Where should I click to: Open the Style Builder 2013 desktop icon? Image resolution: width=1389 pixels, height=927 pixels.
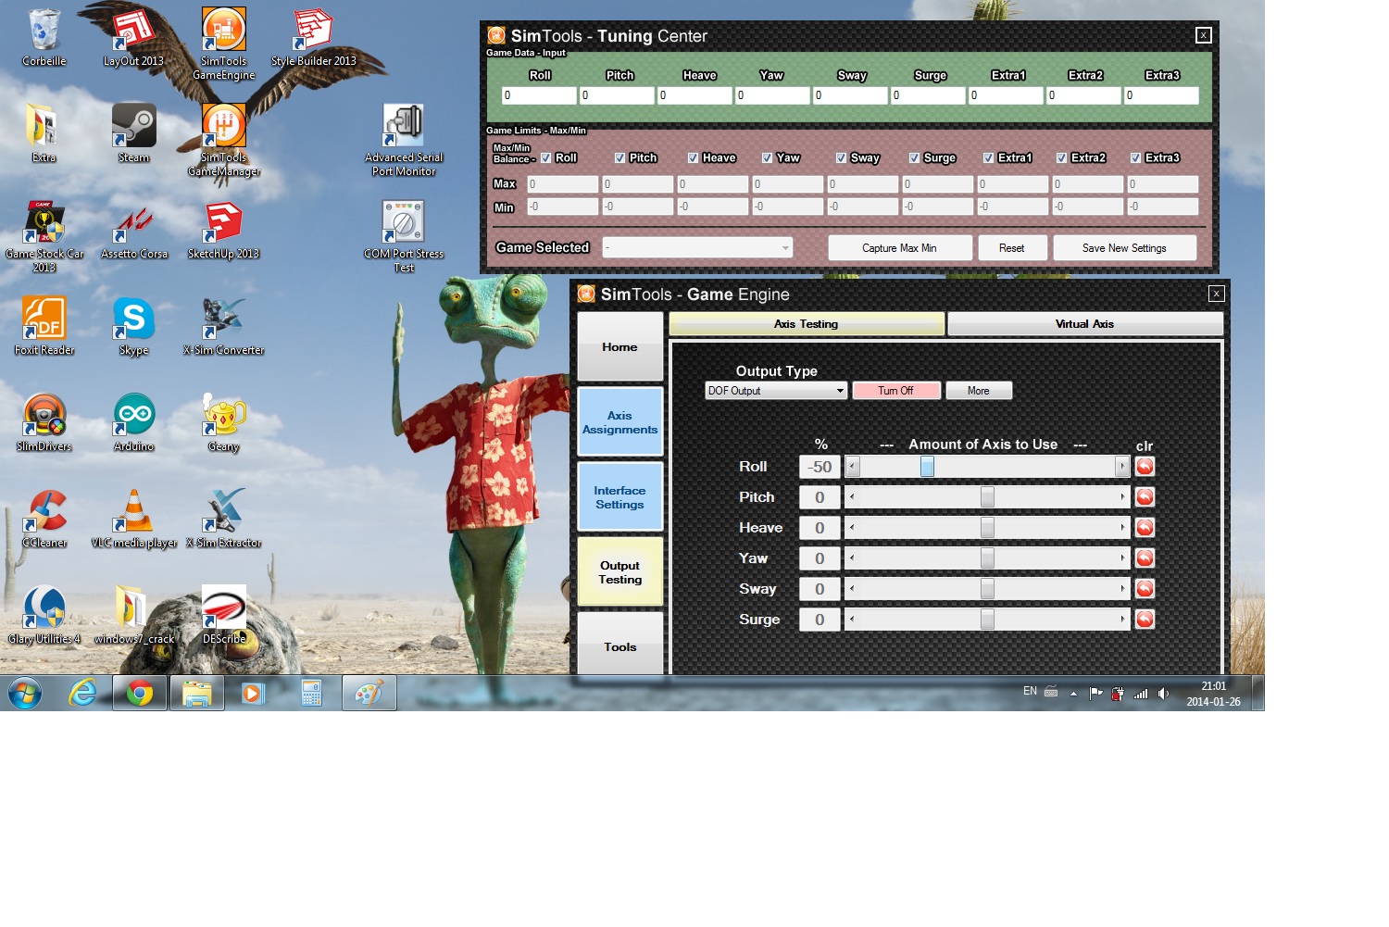[x=314, y=39]
